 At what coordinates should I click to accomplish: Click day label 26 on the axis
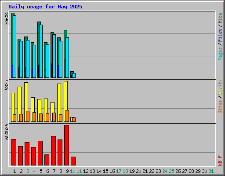coord(178,171)
